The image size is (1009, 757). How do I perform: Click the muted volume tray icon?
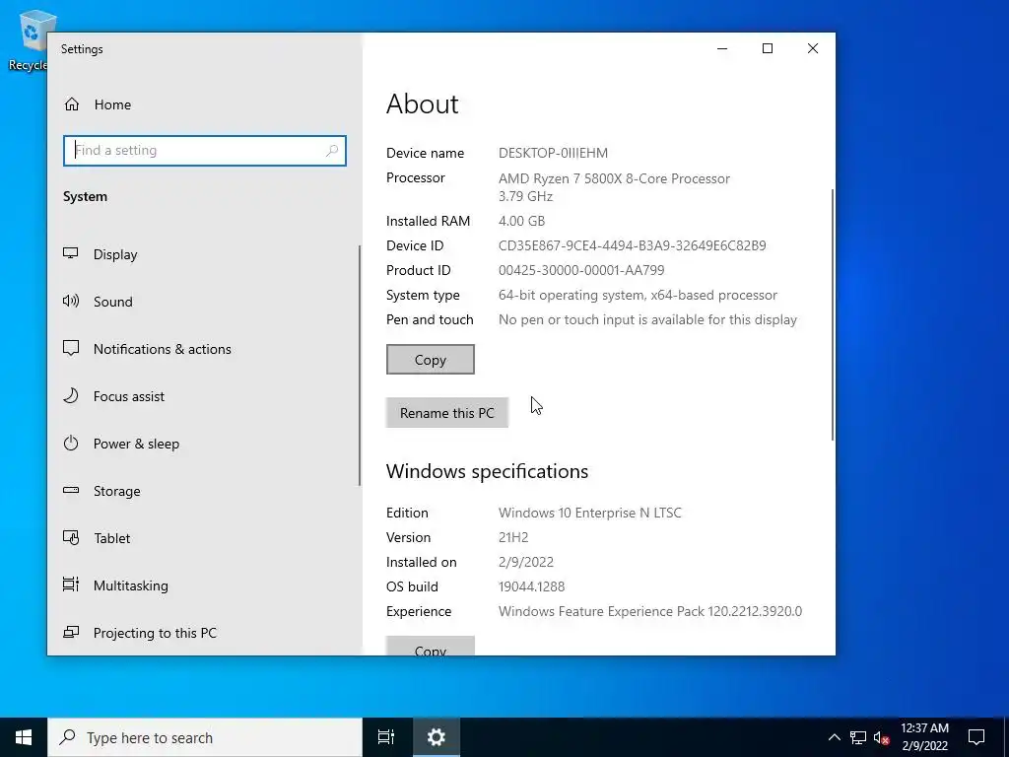(881, 737)
